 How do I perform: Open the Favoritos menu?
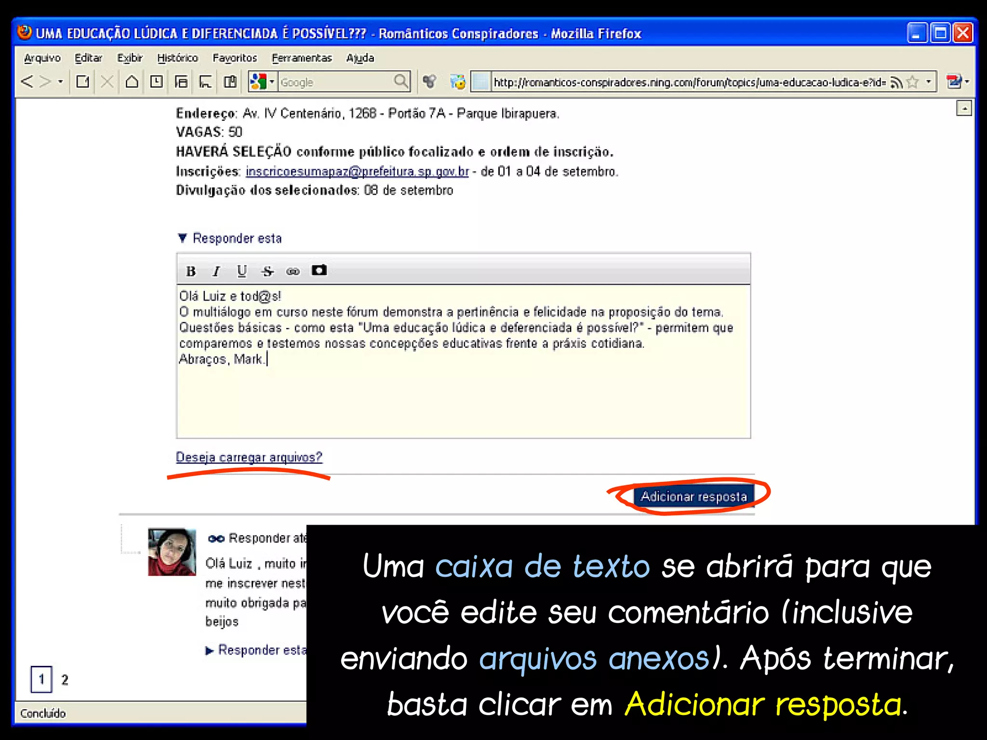[235, 58]
